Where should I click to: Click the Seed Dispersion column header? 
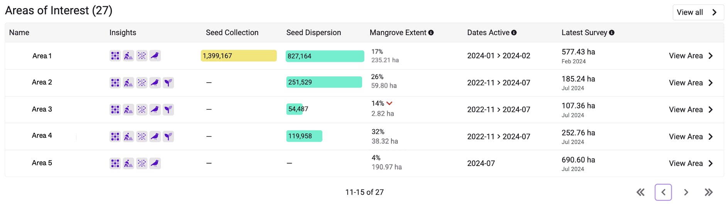pyautogui.click(x=313, y=33)
